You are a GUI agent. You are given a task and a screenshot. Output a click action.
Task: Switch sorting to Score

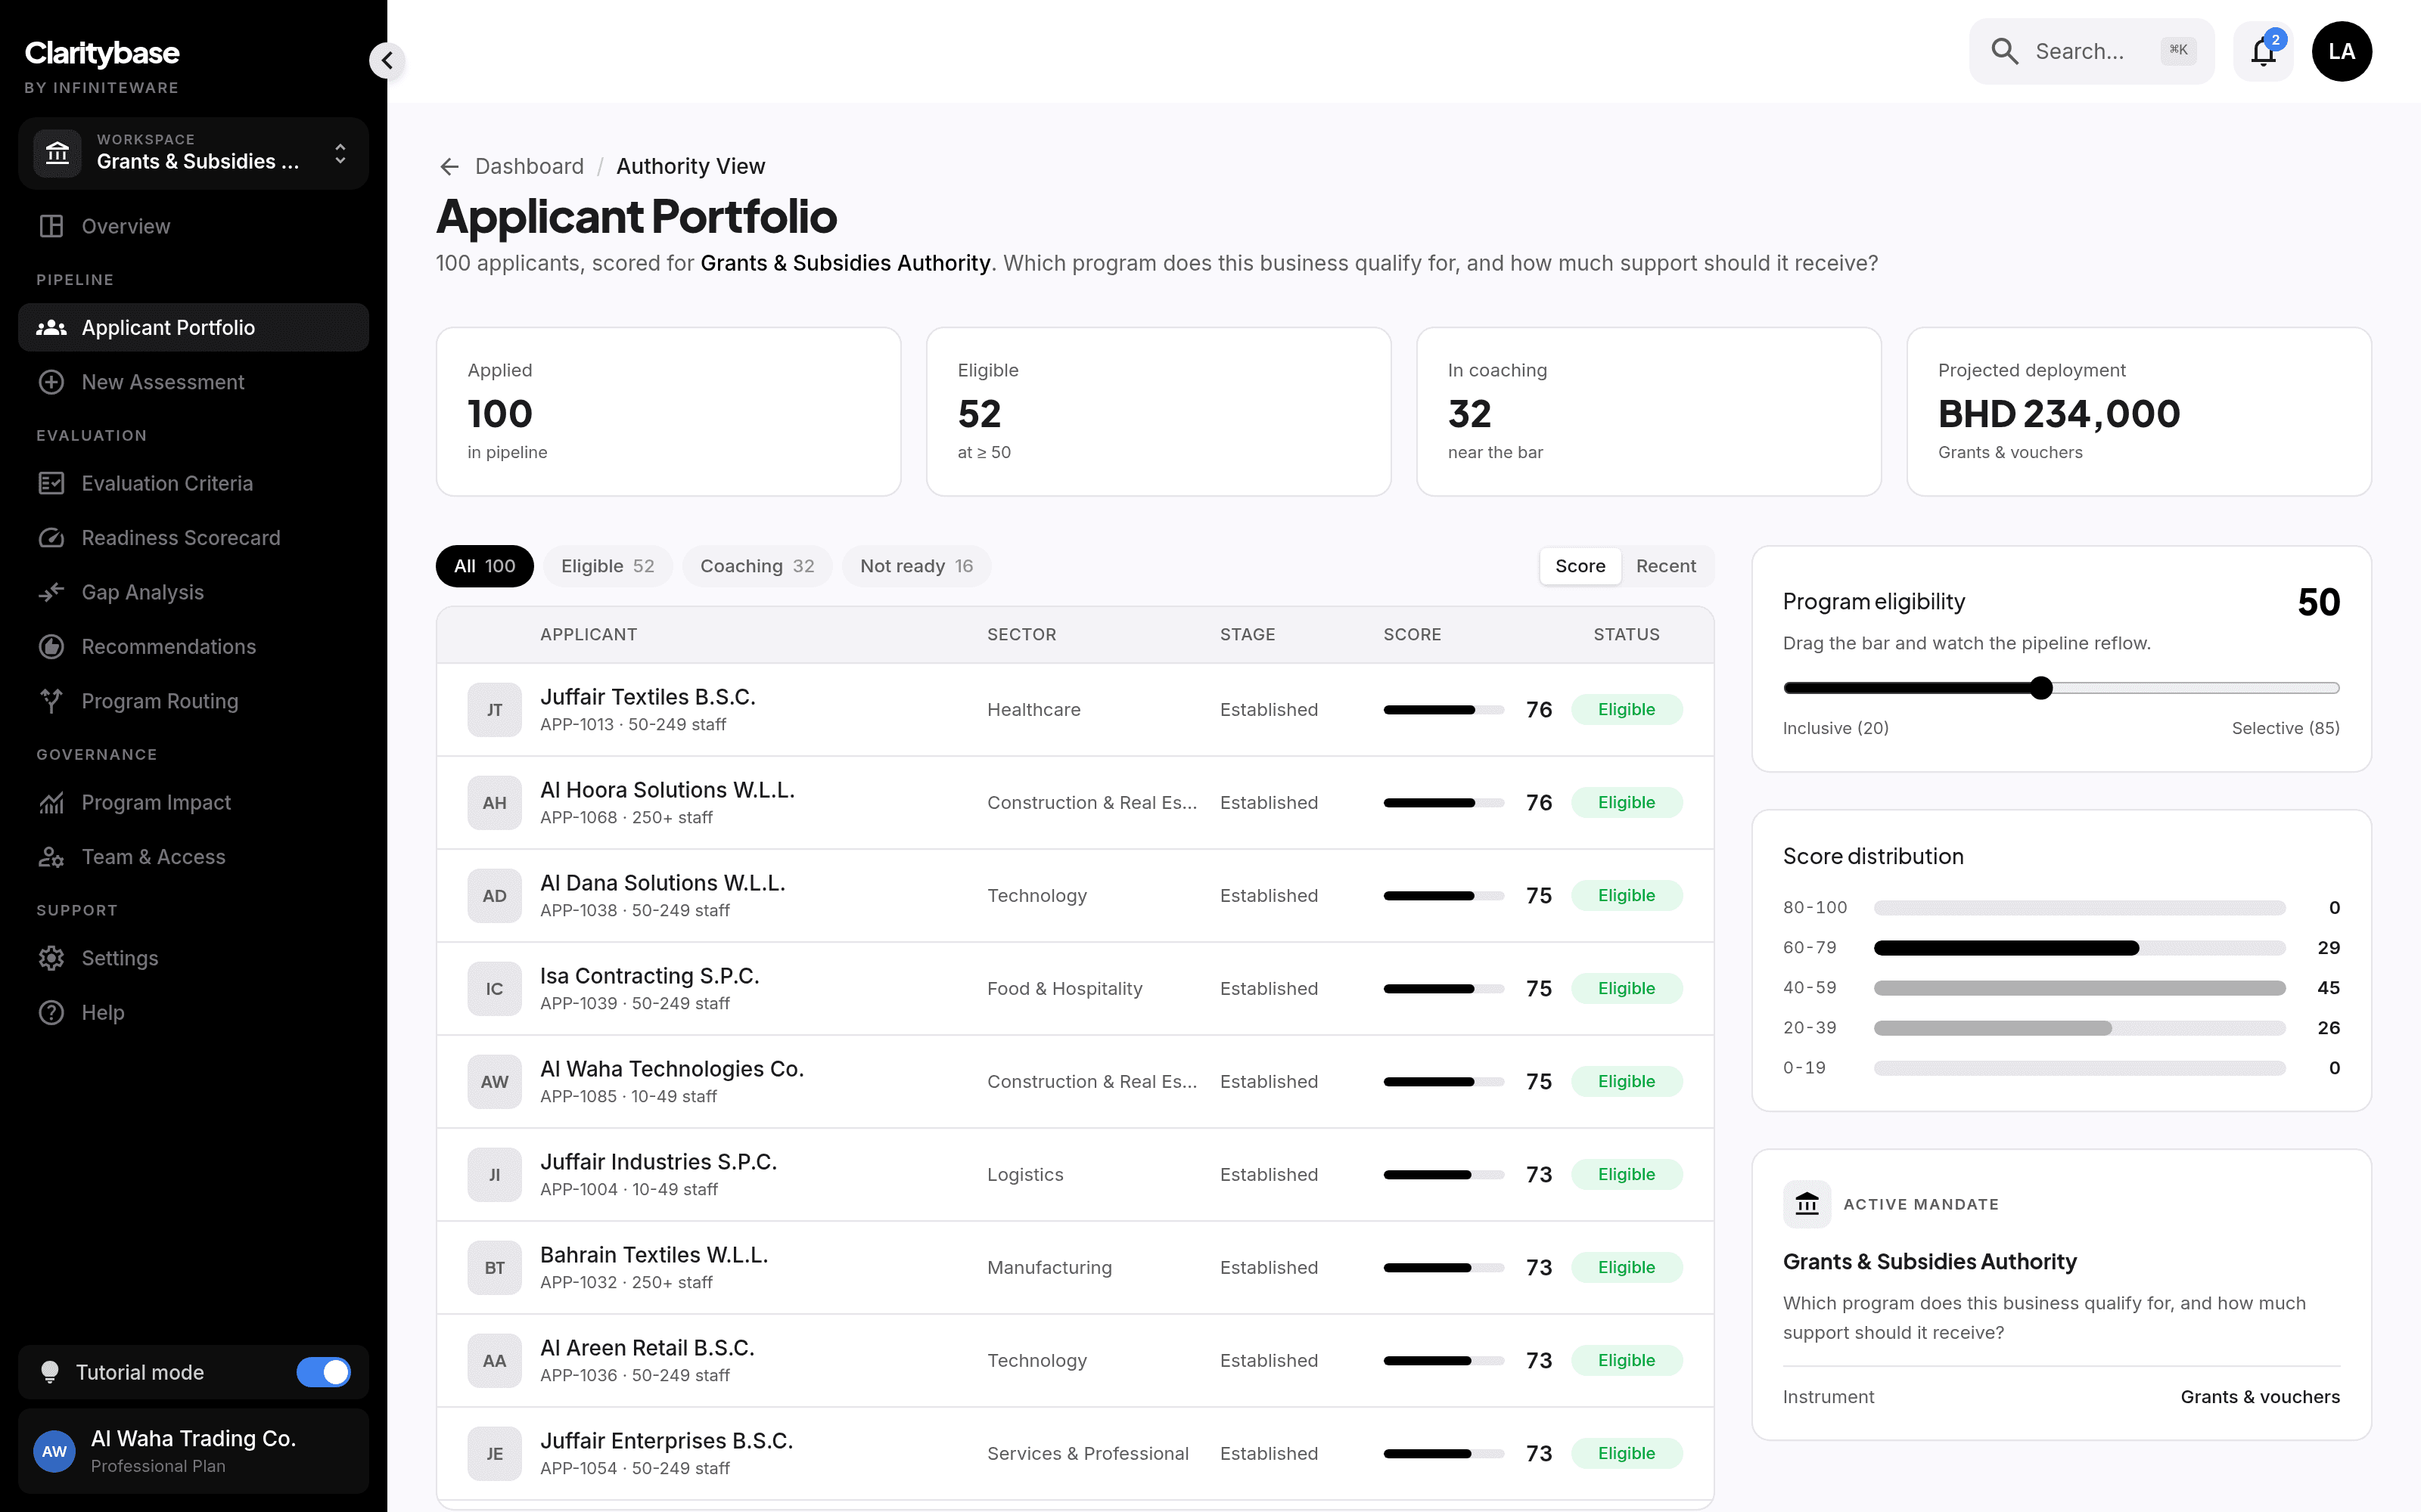click(1580, 566)
